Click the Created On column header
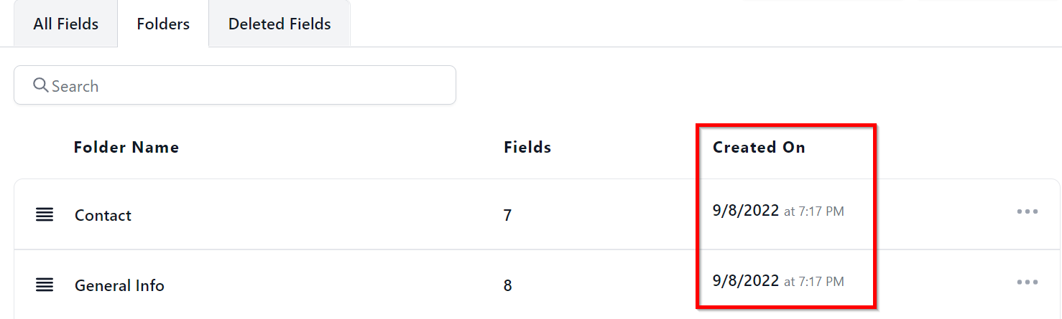 [759, 148]
